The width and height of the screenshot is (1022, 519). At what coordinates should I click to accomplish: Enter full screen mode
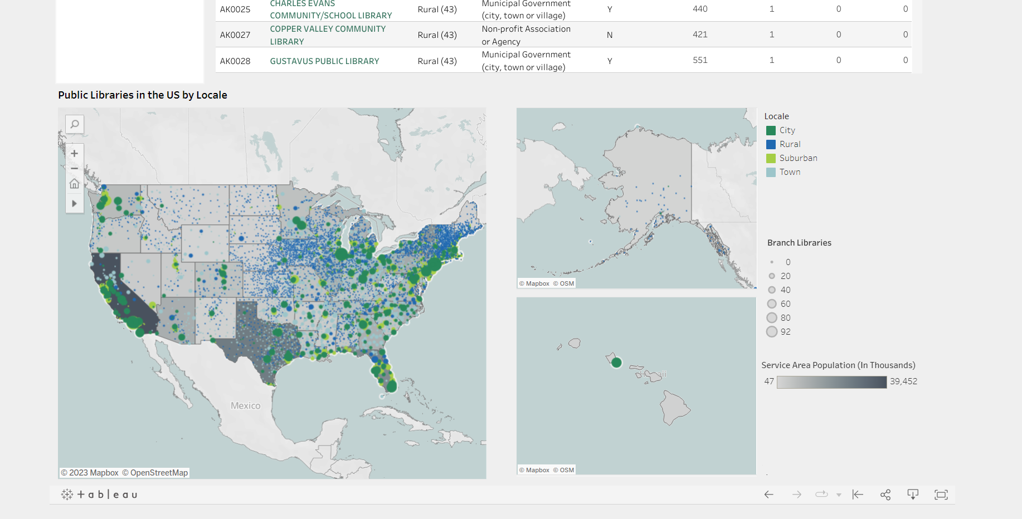(941, 494)
